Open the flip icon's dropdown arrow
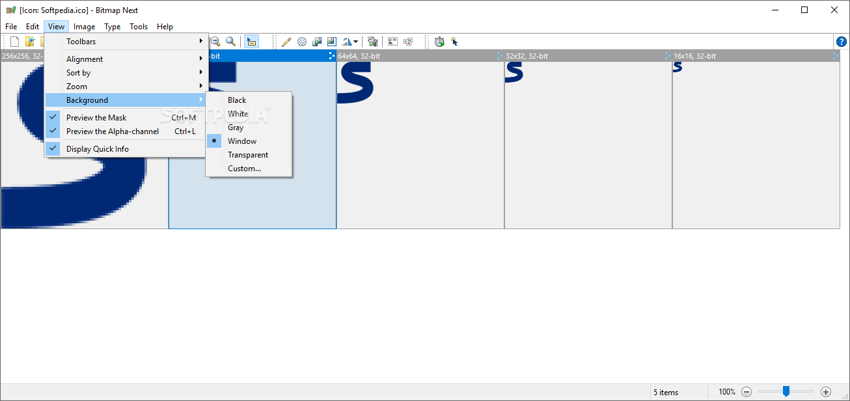Screen dimensions: 850x401 point(355,42)
